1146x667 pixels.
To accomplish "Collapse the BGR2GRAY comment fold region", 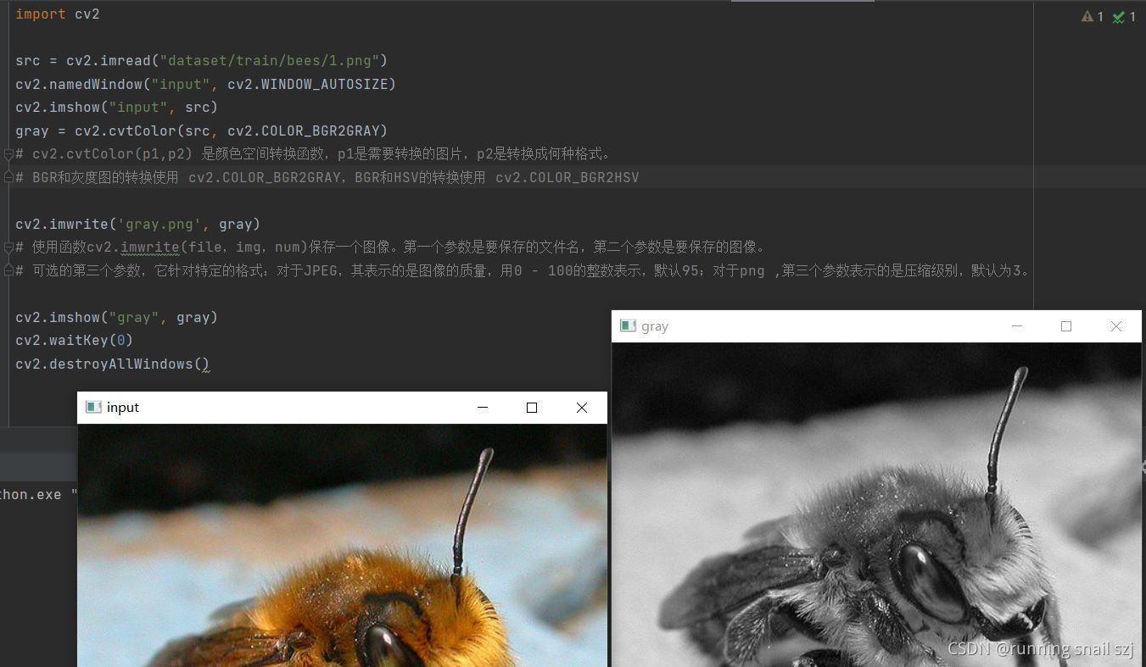I will pyautogui.click(x=8, y=177).
